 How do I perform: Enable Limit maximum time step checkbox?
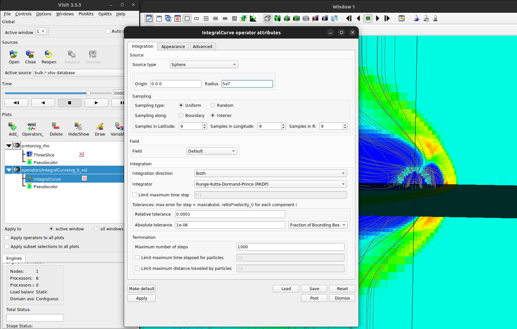point(135,195)
